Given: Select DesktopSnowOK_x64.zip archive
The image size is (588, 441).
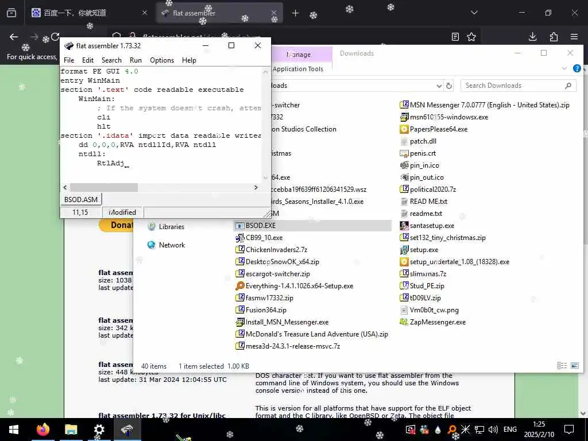Looking at the screenshot, I should tap(277, 262).
